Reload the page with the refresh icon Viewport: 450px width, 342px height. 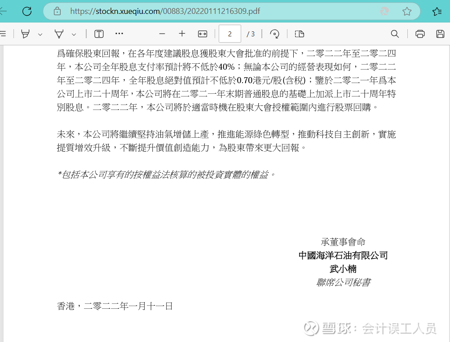(27, 11)
